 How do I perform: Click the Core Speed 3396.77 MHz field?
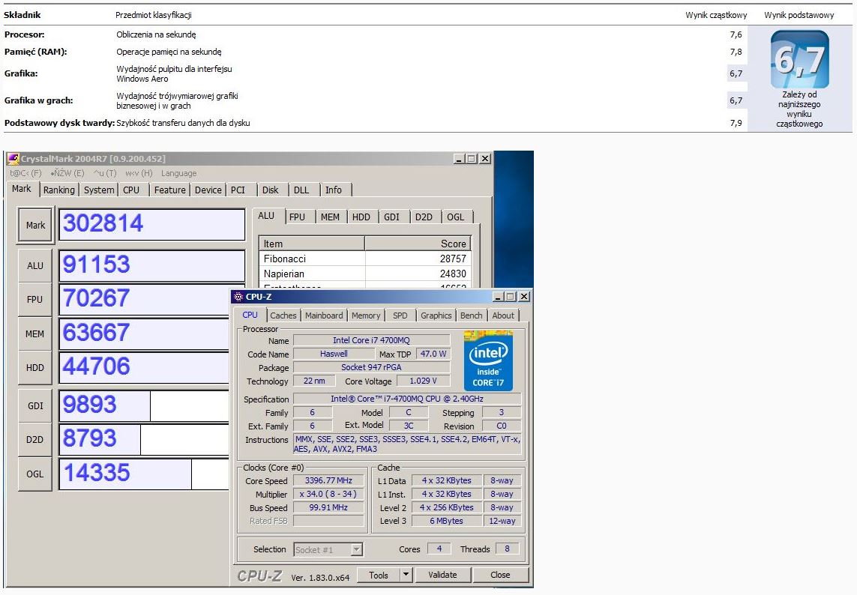pyautogui.click(x=328, y=481)
